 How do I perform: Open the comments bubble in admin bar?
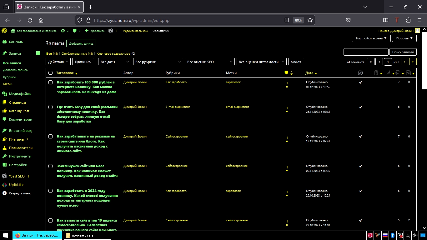(76, 31)
